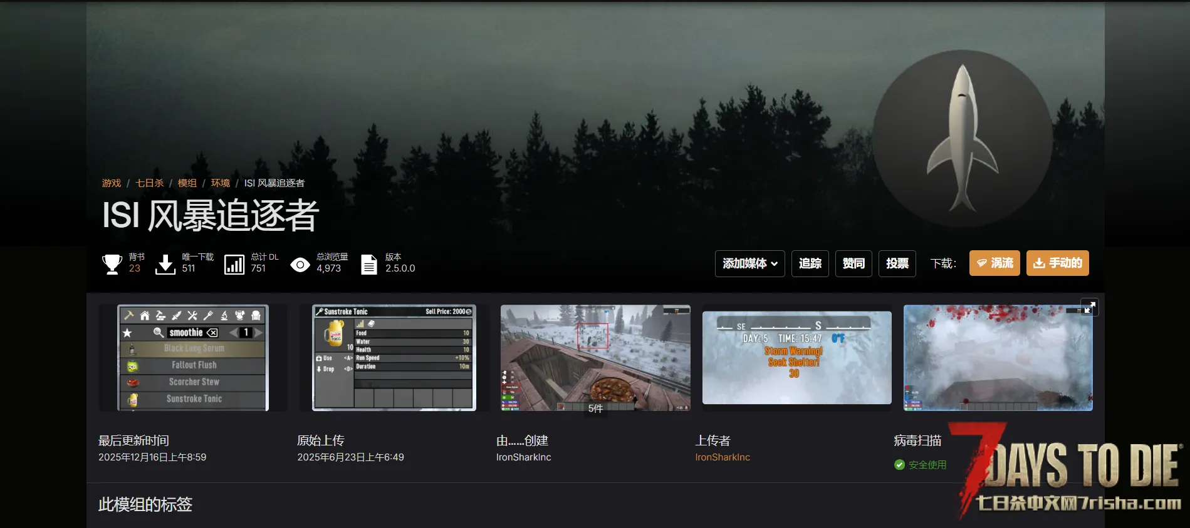Navigate to 模组 breadcrumb link
Viewport: 1190px width, 528px height.
[x=187, y=183]
